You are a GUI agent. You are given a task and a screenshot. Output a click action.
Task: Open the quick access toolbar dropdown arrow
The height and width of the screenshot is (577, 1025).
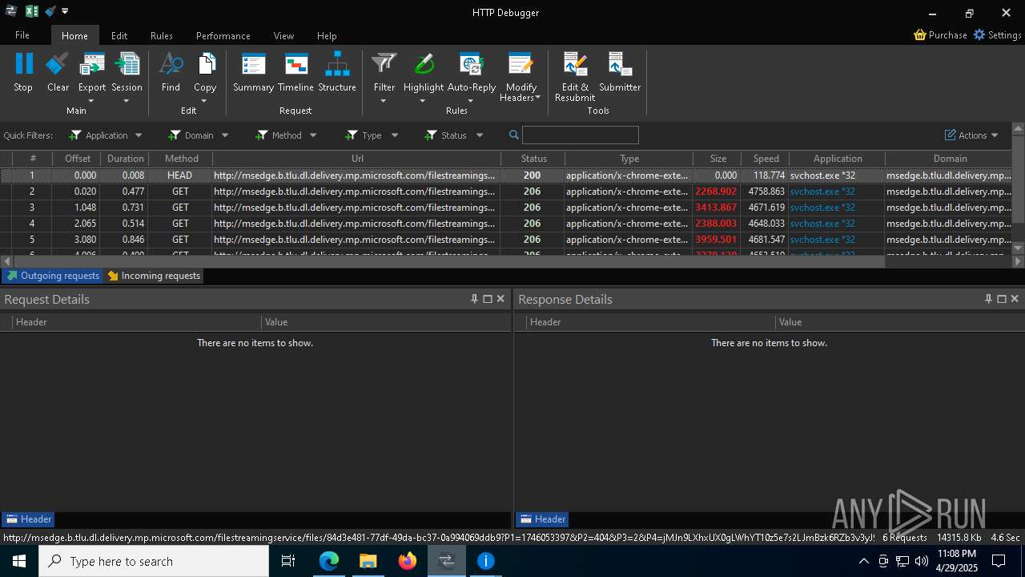(x=65, y=11)
